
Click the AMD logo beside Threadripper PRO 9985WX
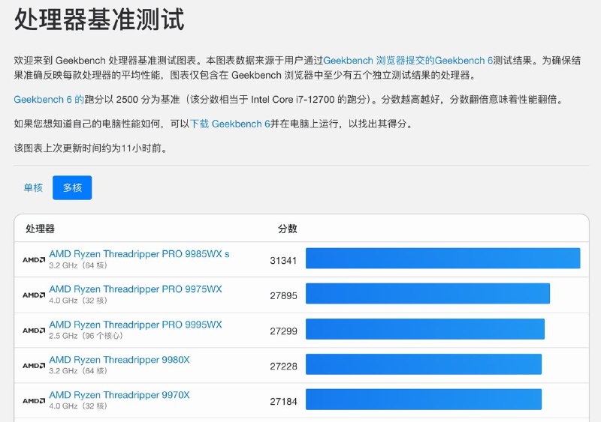tap(34, 260)
